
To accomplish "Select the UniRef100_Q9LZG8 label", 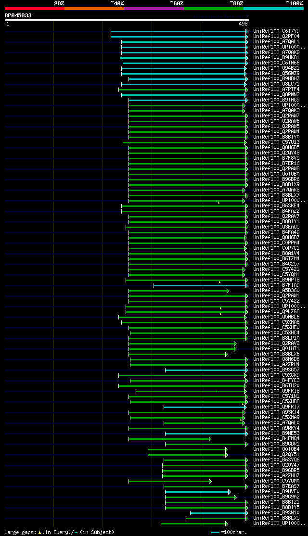I will pos(277,312).
